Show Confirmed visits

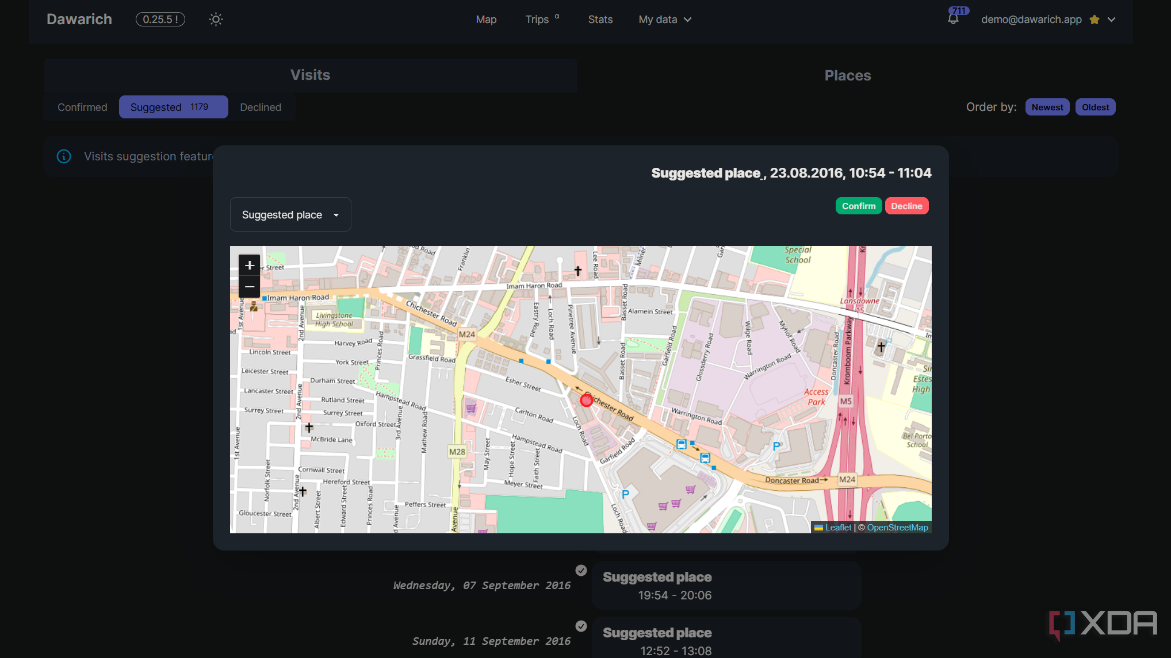pyautogui.click(x=82, y=107)
